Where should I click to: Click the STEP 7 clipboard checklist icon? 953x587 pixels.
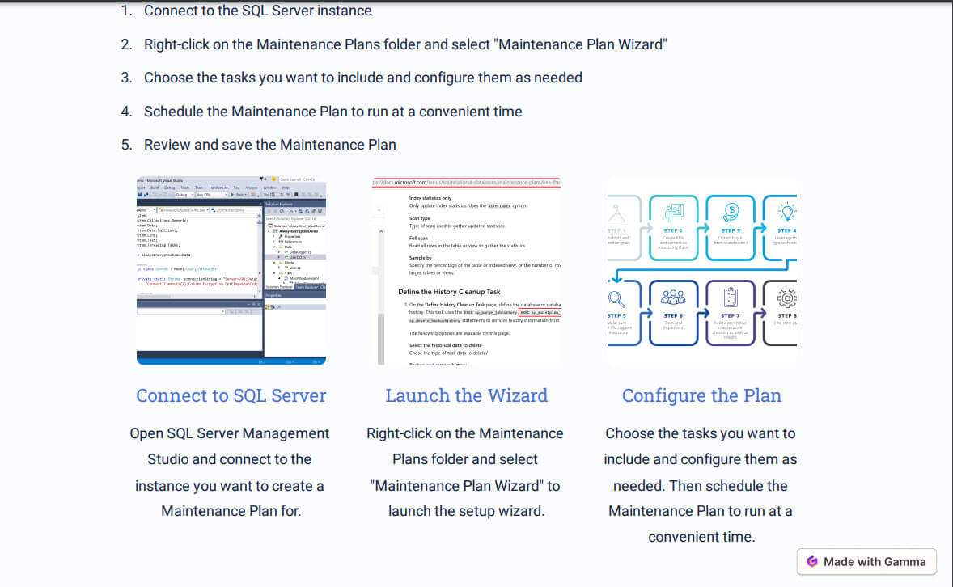(x=731, y=298)
